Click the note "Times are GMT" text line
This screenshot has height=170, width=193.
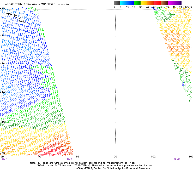pos(82,163)
